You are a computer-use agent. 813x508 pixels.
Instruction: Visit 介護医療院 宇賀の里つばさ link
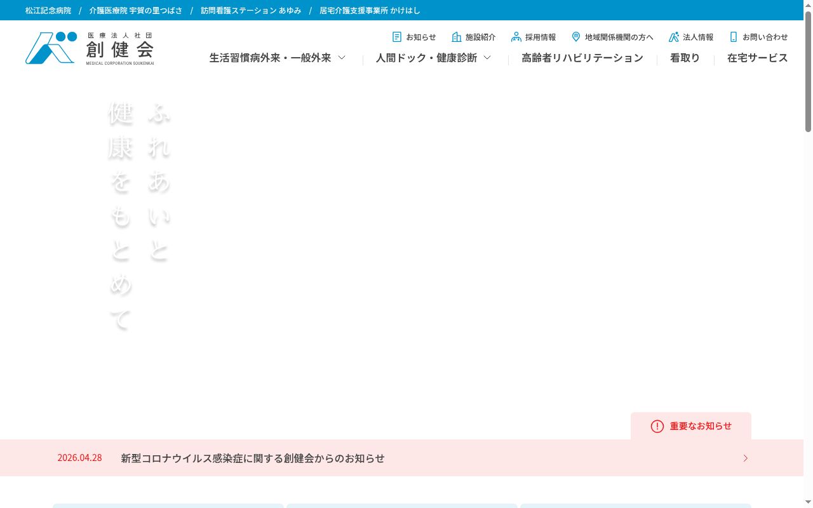point(136,10)
